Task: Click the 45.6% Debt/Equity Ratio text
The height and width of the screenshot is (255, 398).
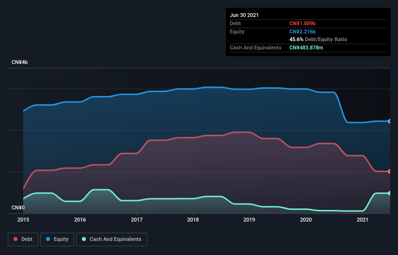Action: click(318, 39)
